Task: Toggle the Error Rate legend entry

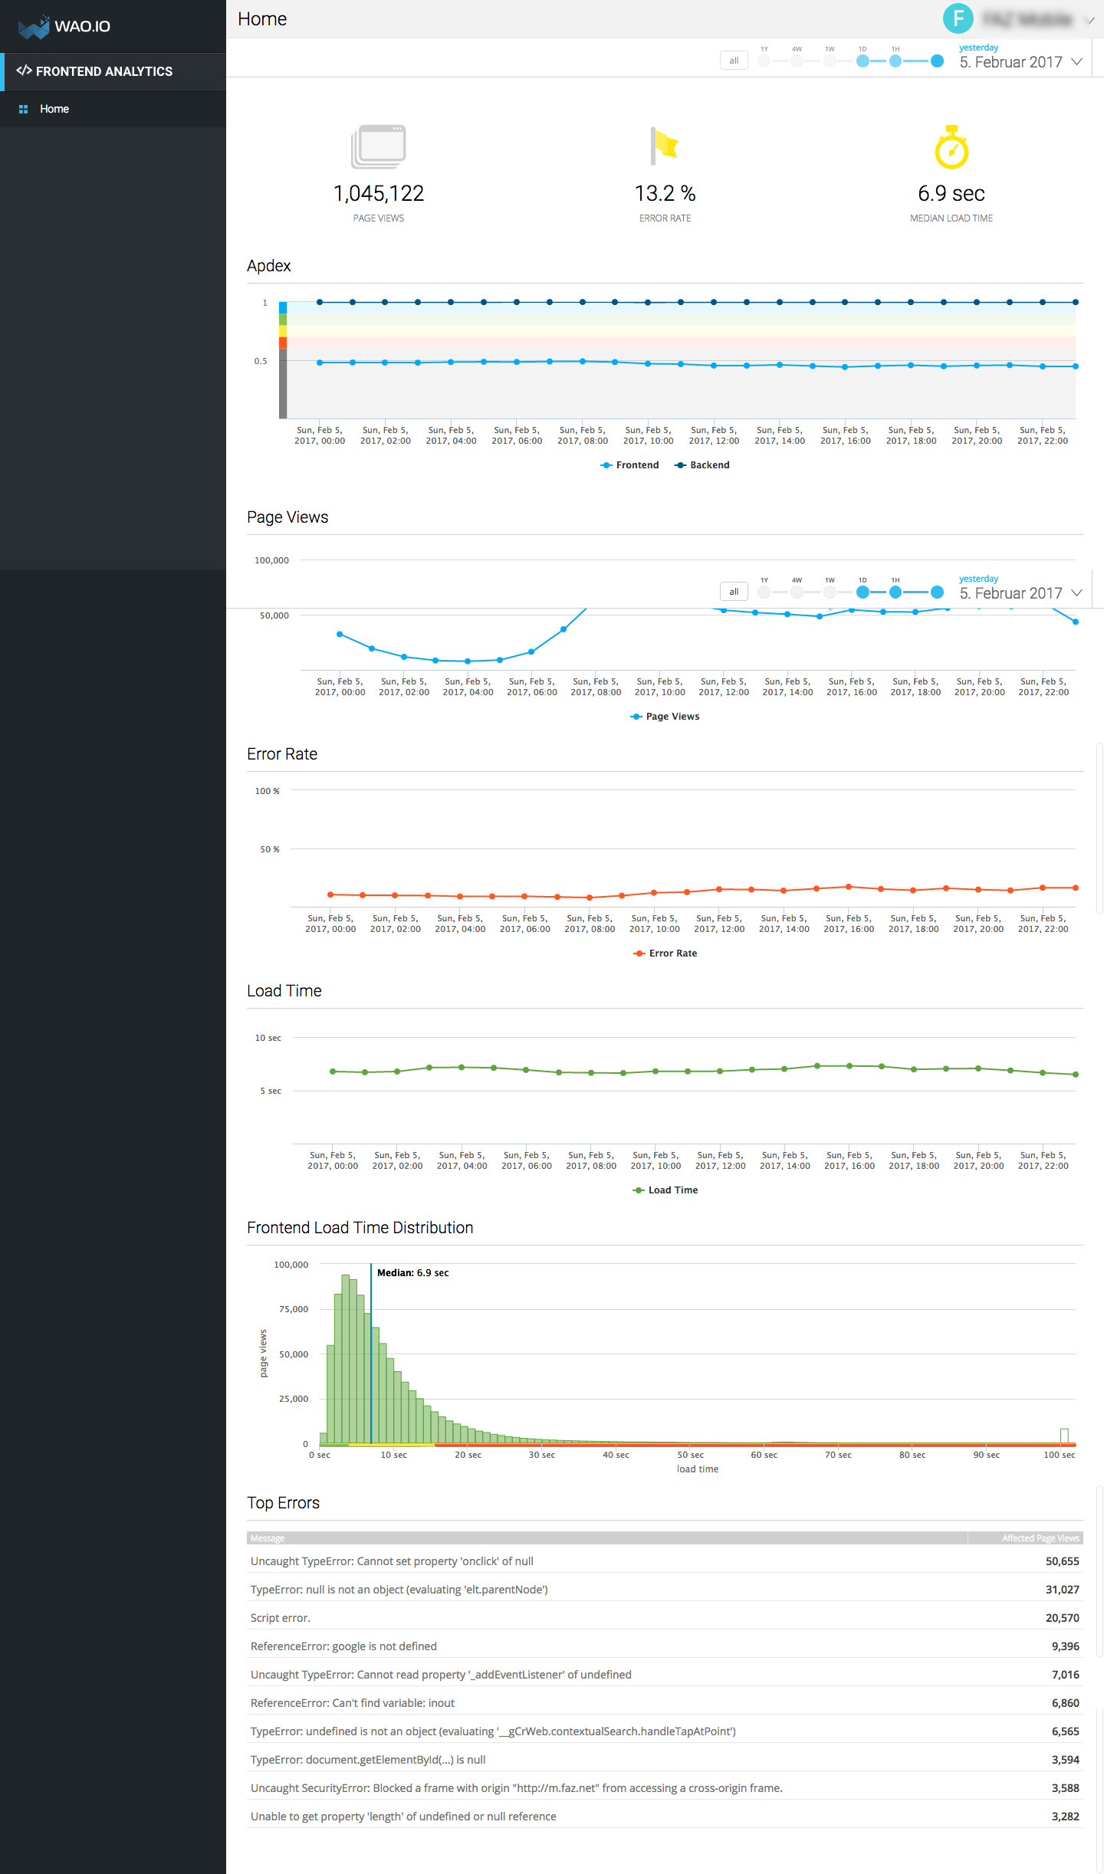Action: (665, 953)
